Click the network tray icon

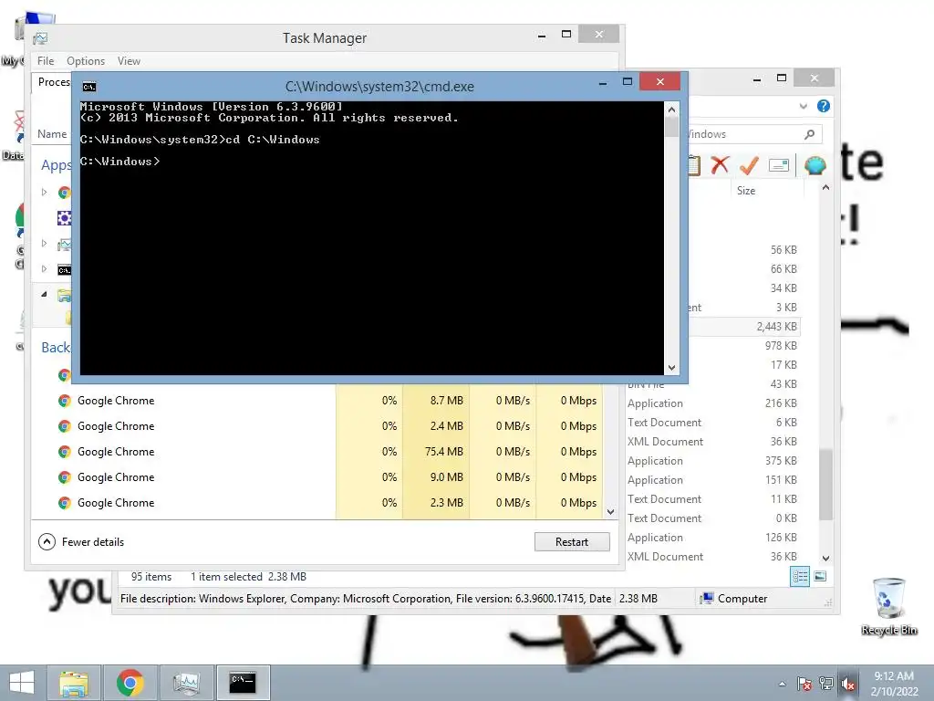(x=826, y=684)
